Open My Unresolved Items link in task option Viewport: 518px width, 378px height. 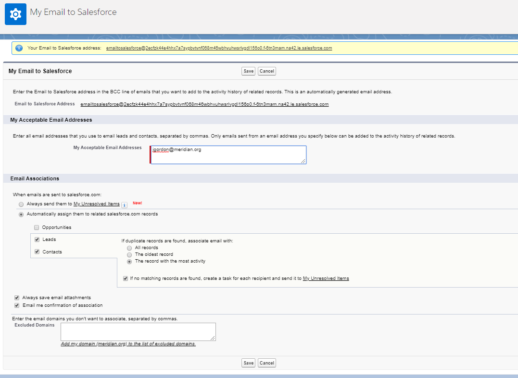click(x=326, y=278)
